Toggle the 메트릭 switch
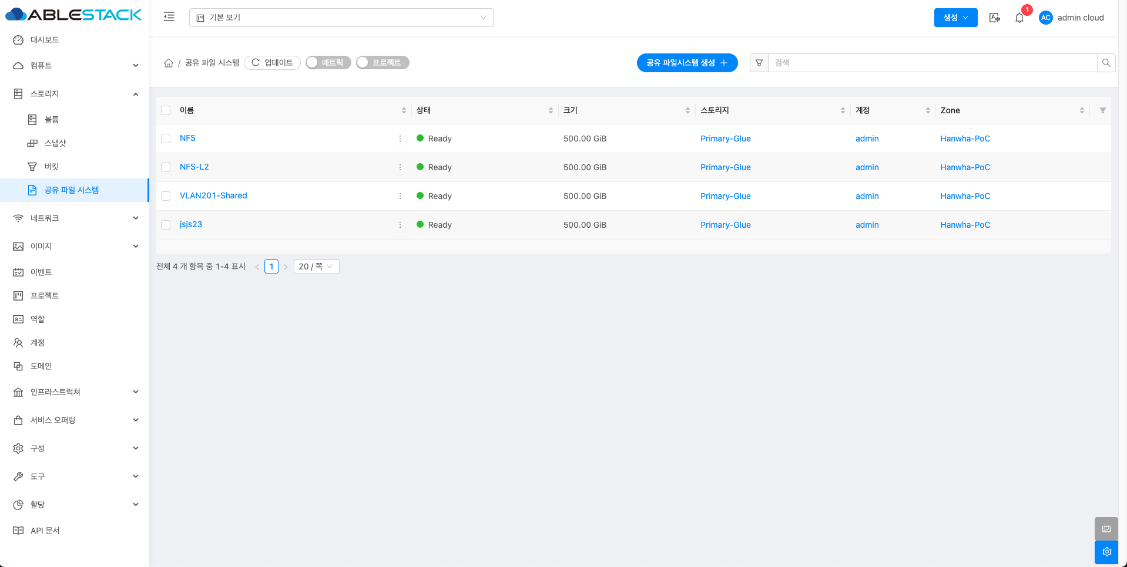Viewport: 1127px width, 567px height. pyautogui.click(x=328, y=63)
